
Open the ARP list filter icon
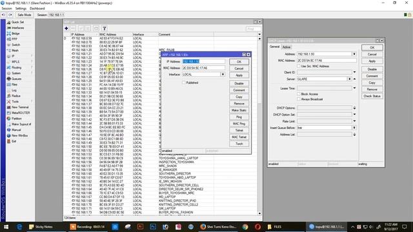point(105,28)
